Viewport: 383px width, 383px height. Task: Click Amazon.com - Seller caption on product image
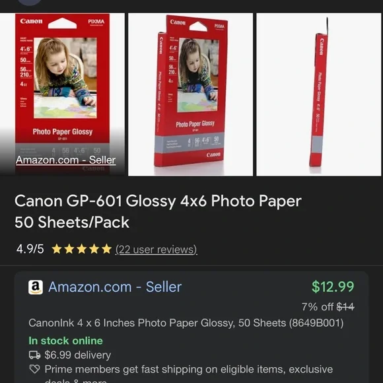click(65, 160)
